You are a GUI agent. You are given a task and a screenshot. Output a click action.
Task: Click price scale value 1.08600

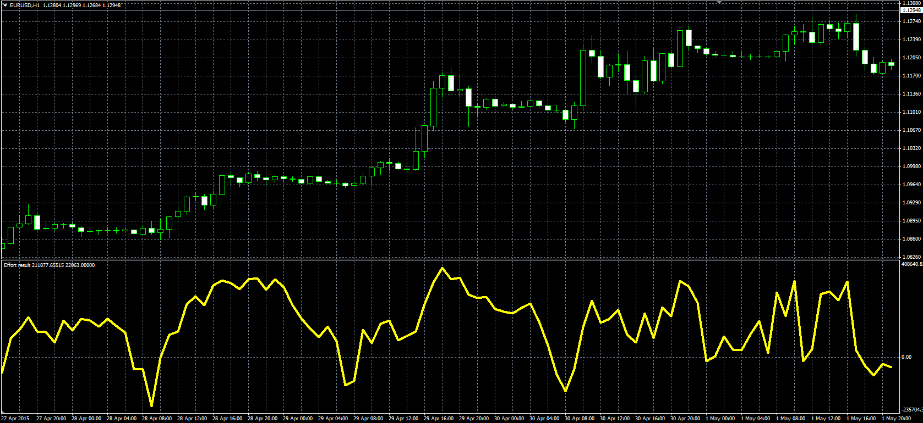tap(912, 239)
